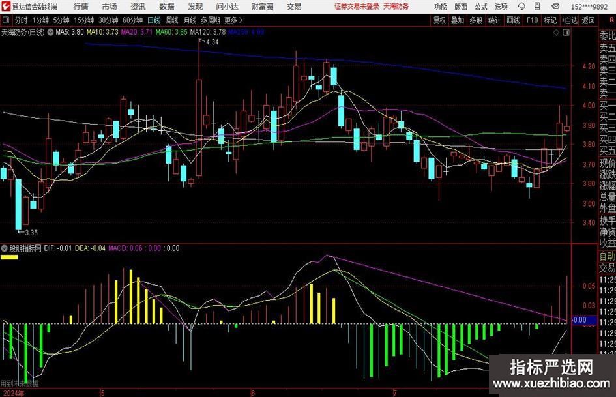Open the 发现 menu
Image resolution: width=616 pixels, height=397 pixels.
click(x=196, y=7)
